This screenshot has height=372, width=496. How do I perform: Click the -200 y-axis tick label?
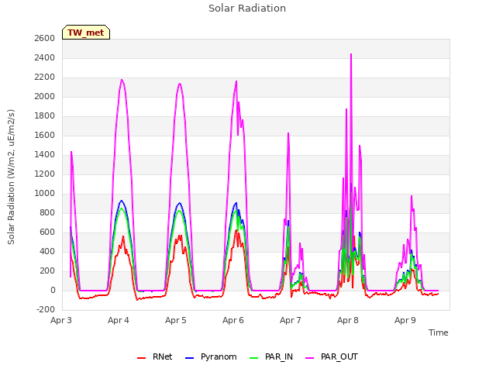tap(46, 309)
